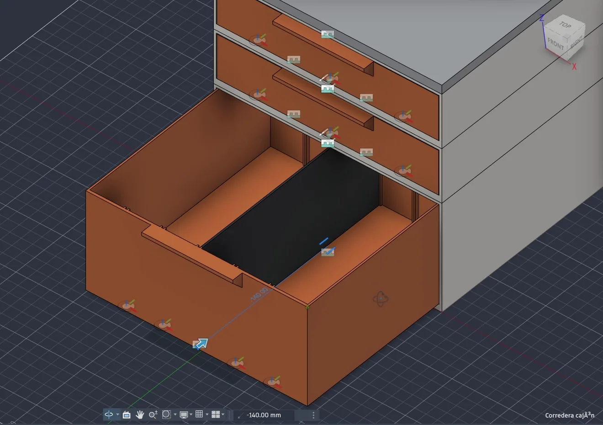Click the RIGHT face of the ViewCube
The width and height of the screenshot is (603, 425).
point(576,42)
